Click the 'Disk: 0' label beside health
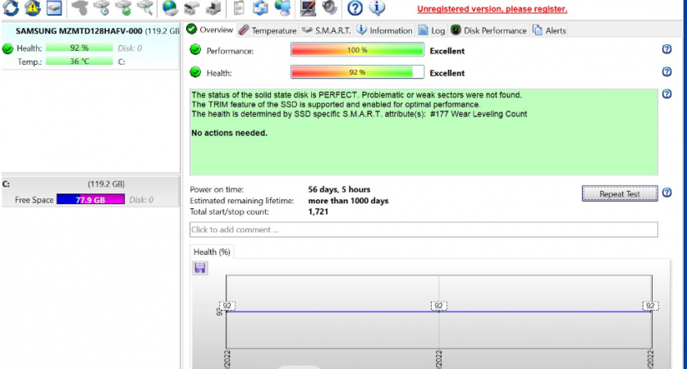The height and width of the screenshot is (369, 687). (130, 48)
